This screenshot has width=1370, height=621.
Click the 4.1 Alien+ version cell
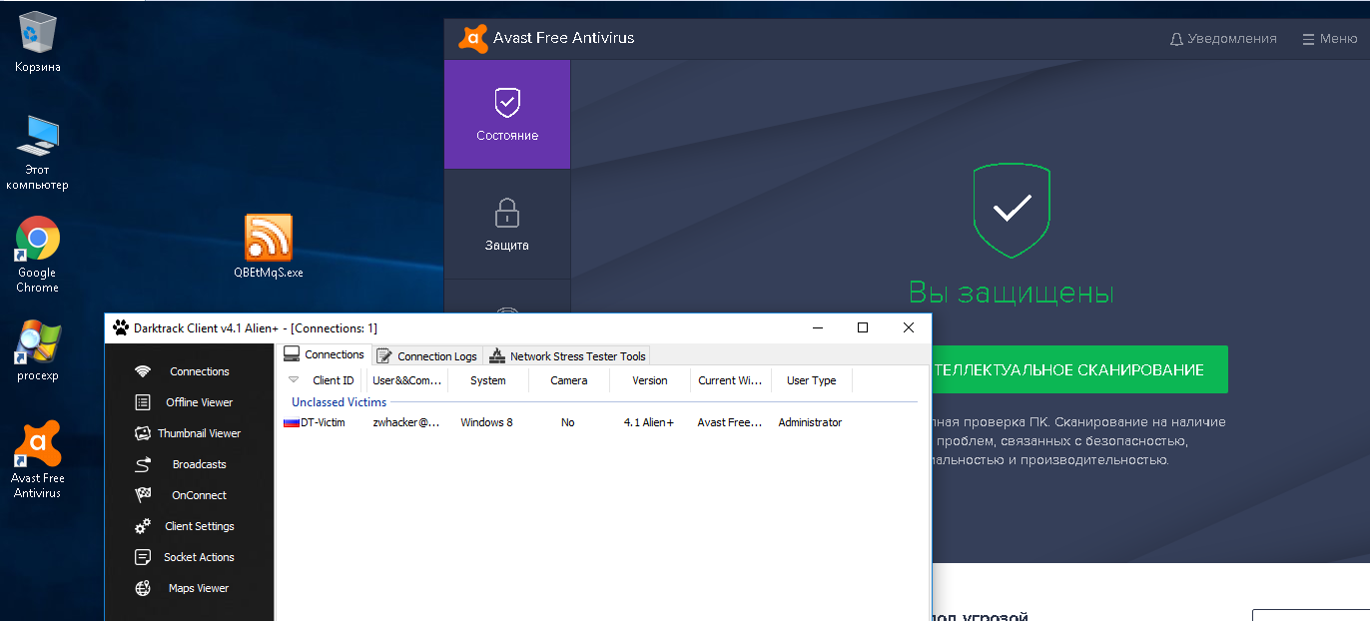click(649, 422)
